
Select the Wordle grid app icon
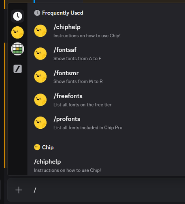[17, 49]
